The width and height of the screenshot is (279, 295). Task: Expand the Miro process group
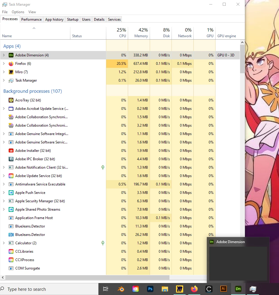coord(4,72)
